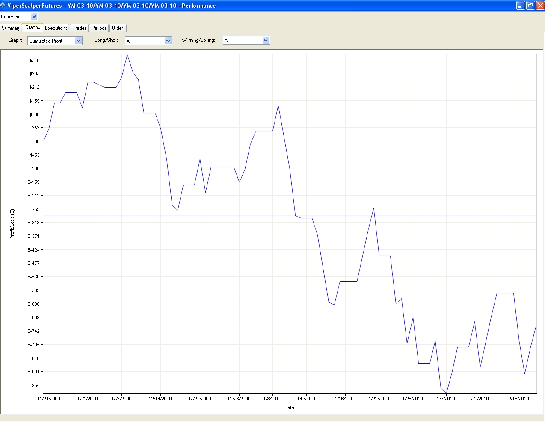Viewport: 545px width, 422px height.
Task: Minimize the Performance window
Action: tap(521, 6)
